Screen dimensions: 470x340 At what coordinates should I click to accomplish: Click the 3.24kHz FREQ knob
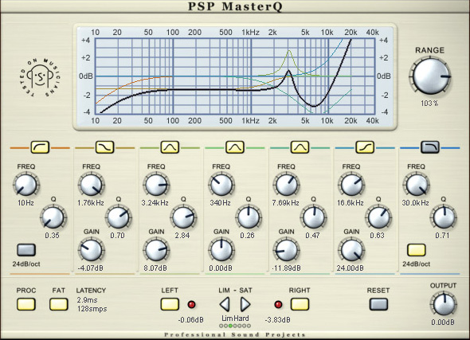pos(156,185)
